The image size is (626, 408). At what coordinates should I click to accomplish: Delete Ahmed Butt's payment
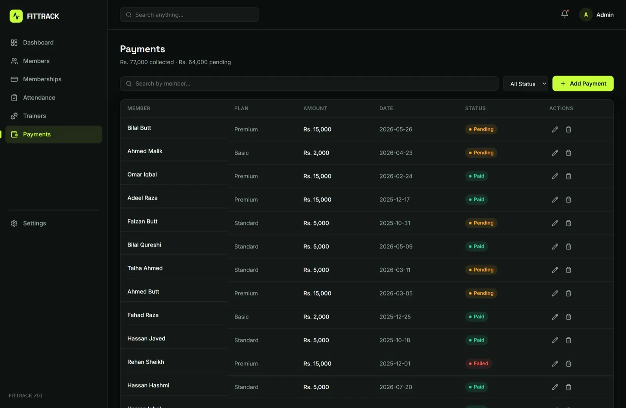click(568, 293)
